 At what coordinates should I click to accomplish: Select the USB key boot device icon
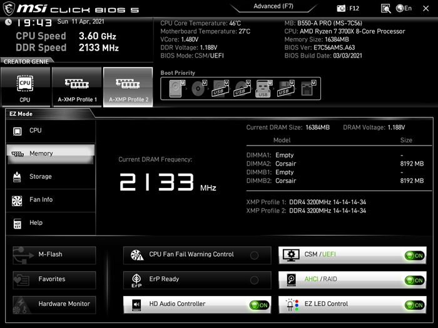pyautogui.click(x=263, y=89)
